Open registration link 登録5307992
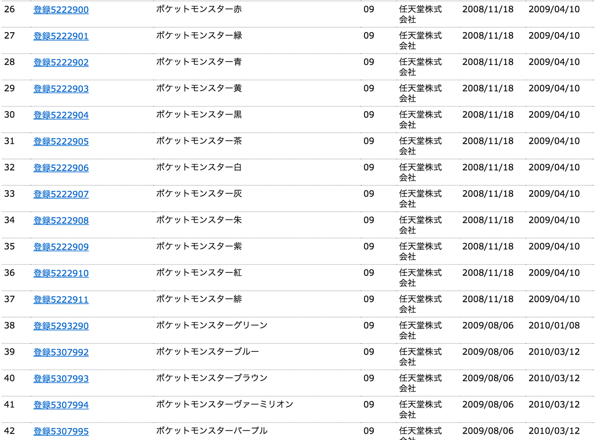The image size is (595, 440). 61,352
